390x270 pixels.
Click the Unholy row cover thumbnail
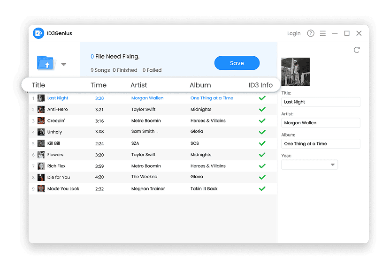coord(41,132)
